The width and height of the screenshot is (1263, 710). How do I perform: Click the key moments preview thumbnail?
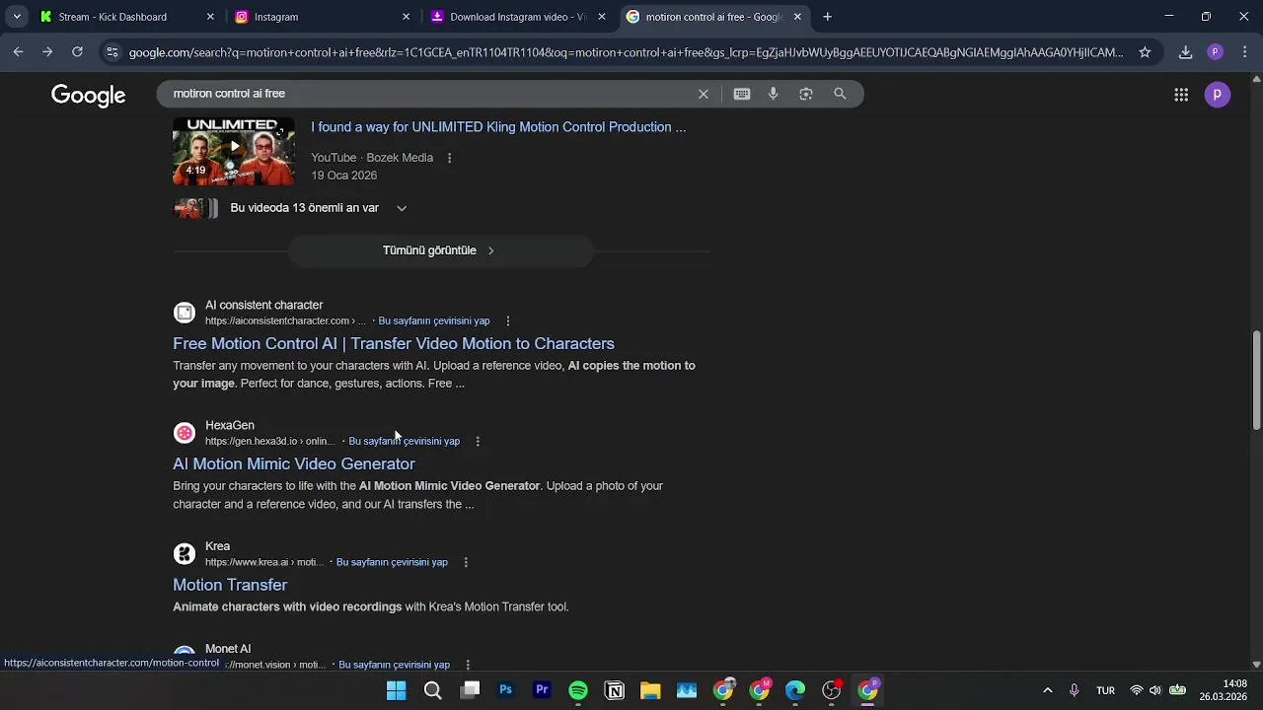pos(195,208)
